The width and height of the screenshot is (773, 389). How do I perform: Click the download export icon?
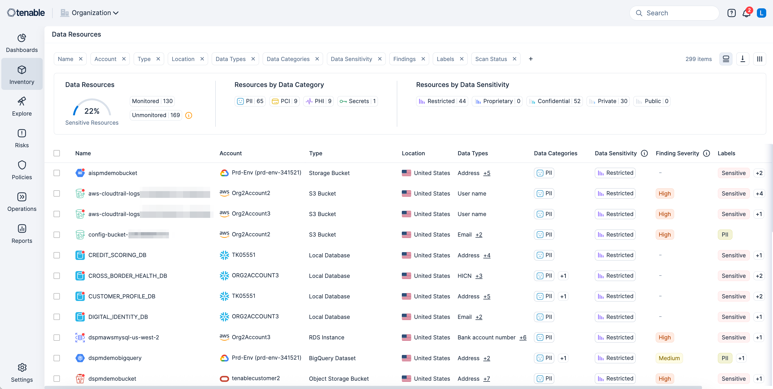[x=742, y=59]
